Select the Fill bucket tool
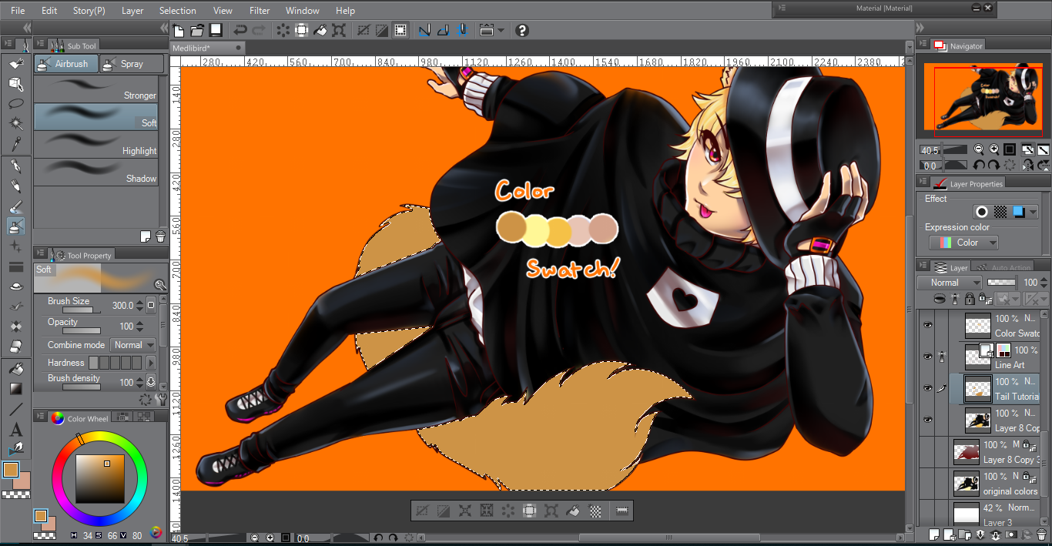The image size is (1052, 546). click(x=16, y=369)
